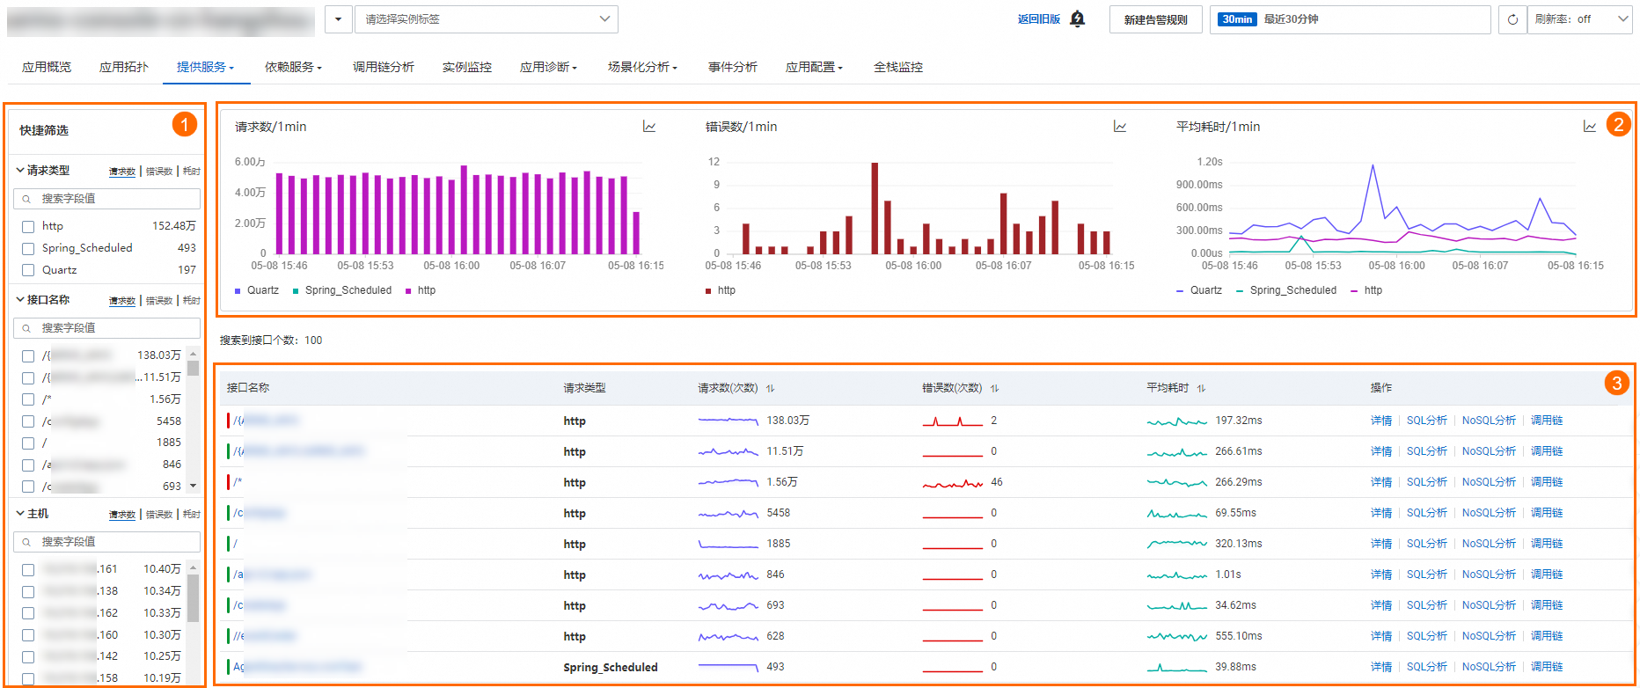Click search icon in 主机 filter box
This screenshot has width=1640, height=688.
click(x=26, y=542)
